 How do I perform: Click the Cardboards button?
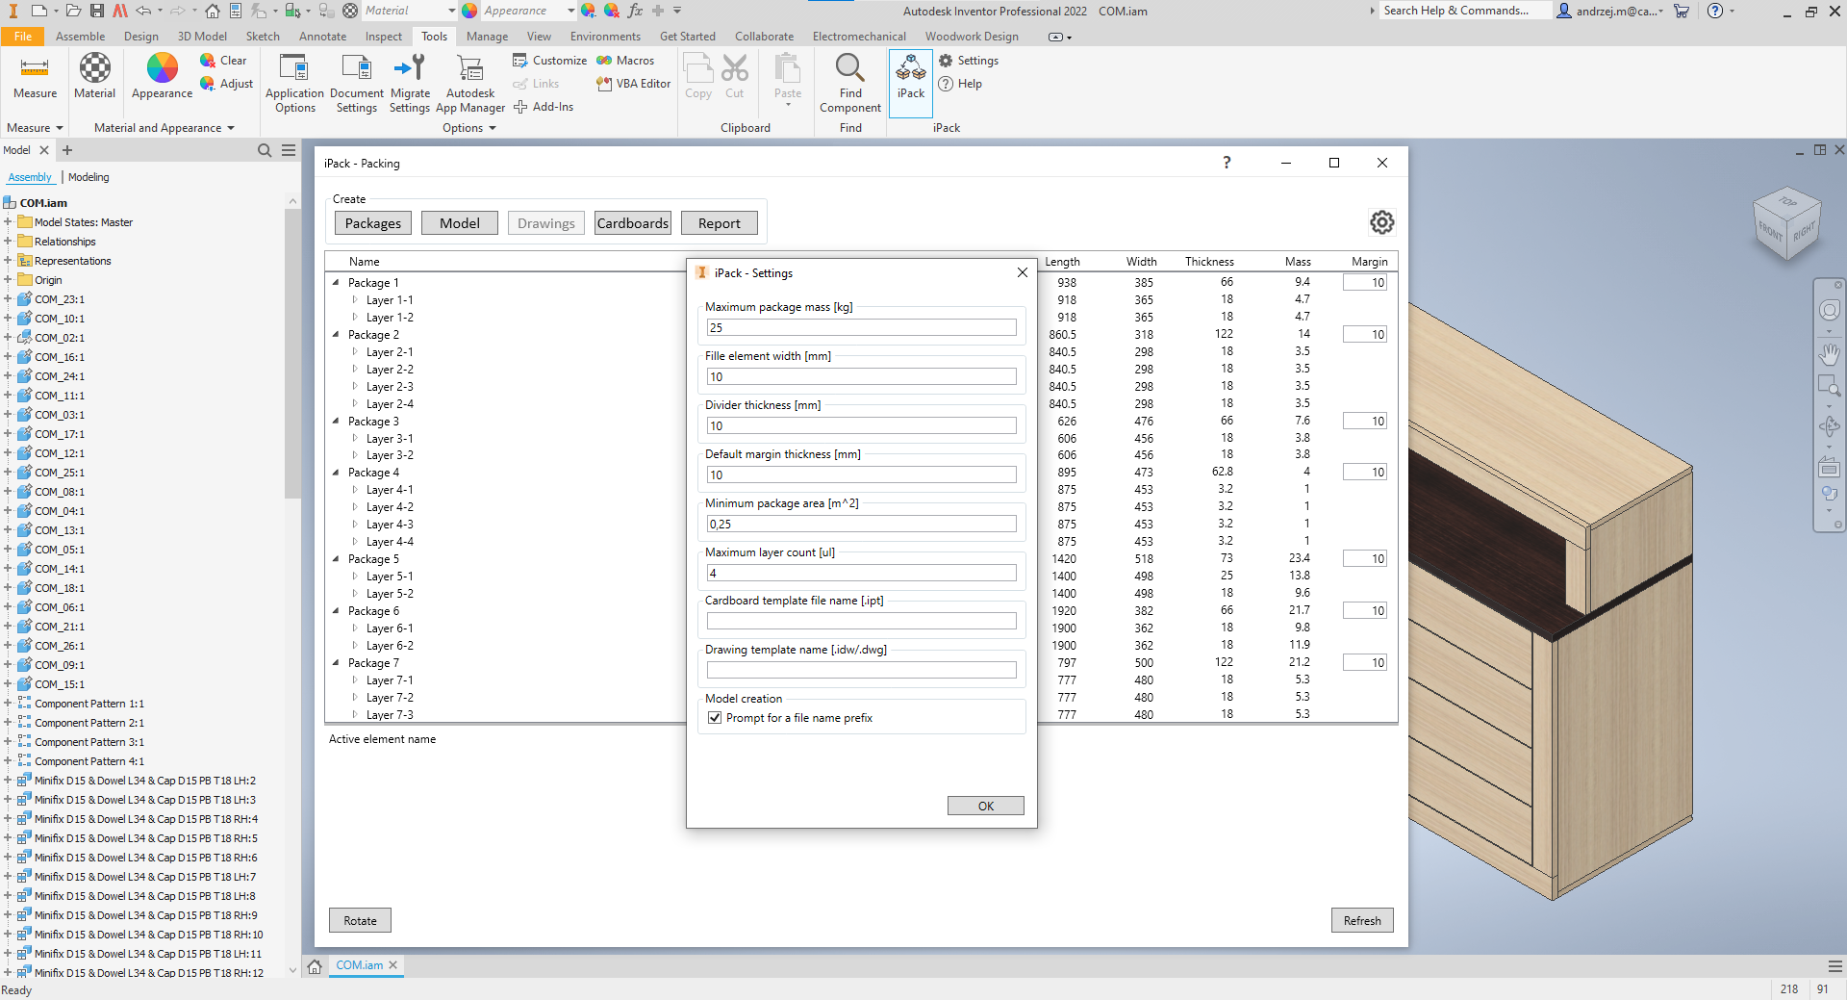click(x=632, y=223)
